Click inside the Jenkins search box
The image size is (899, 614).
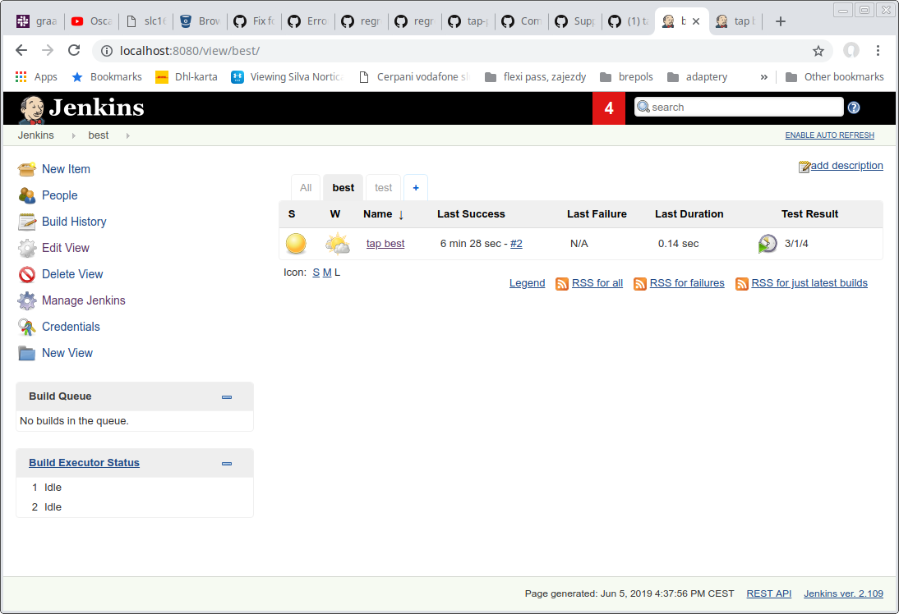click(x=739, y=107)
